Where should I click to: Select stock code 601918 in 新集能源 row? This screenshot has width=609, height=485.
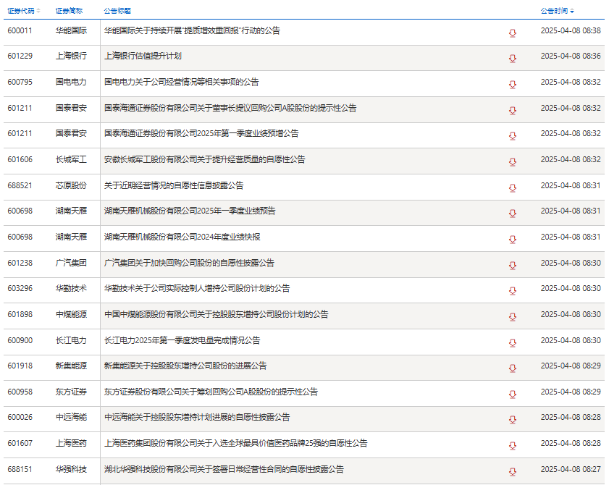(x=20, y=366)
